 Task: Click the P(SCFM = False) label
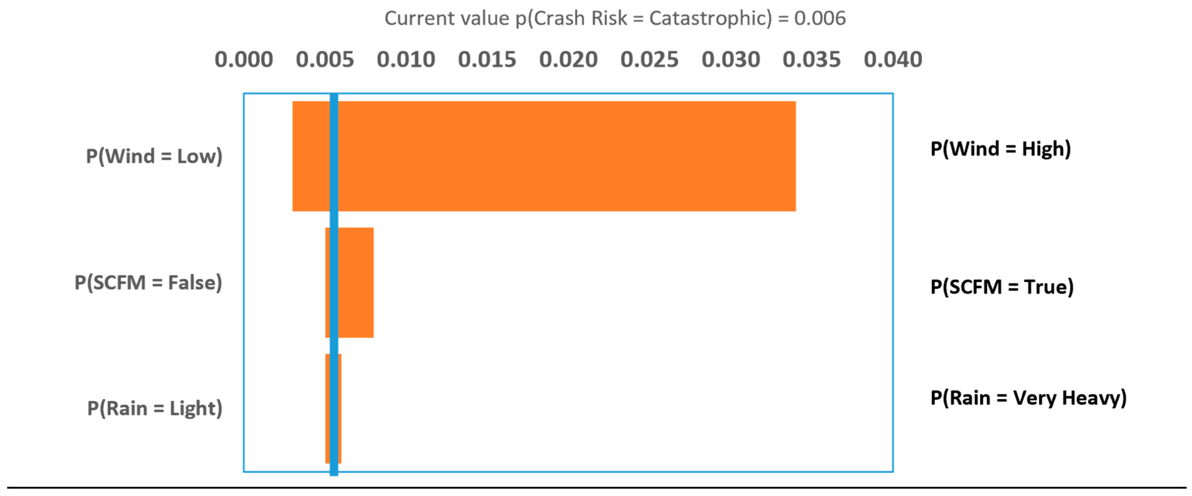[x=148, y=283]
